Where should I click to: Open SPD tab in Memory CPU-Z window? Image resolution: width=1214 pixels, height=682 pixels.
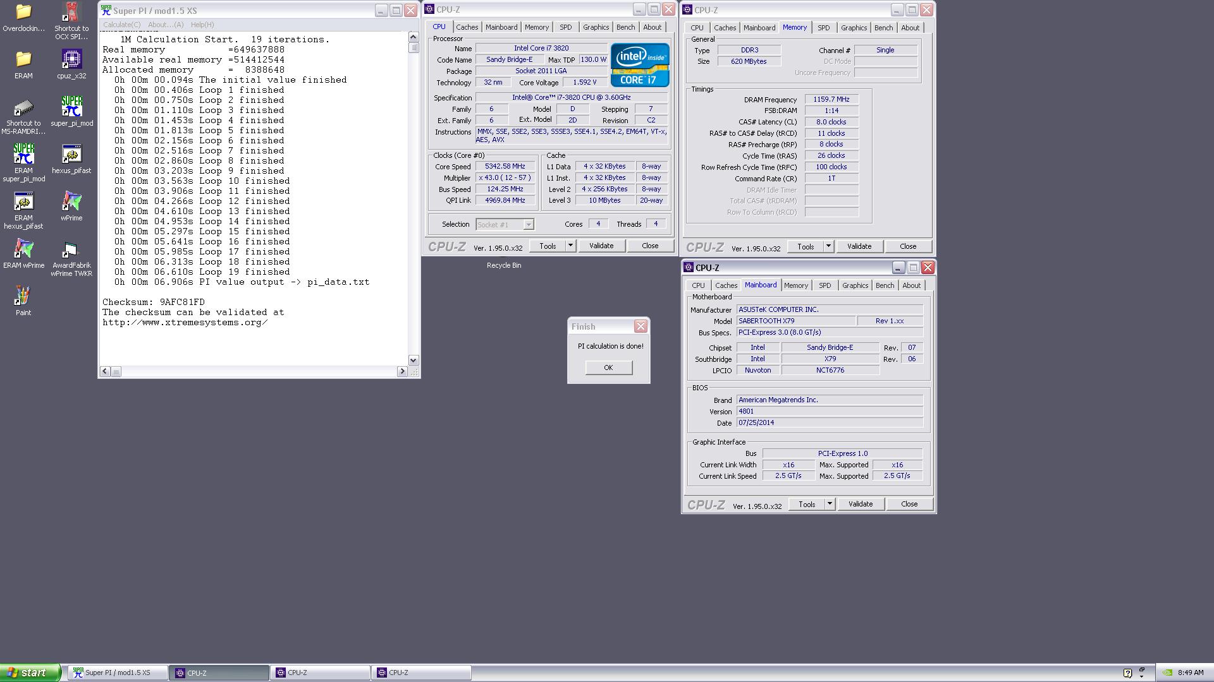coord(823,28)
